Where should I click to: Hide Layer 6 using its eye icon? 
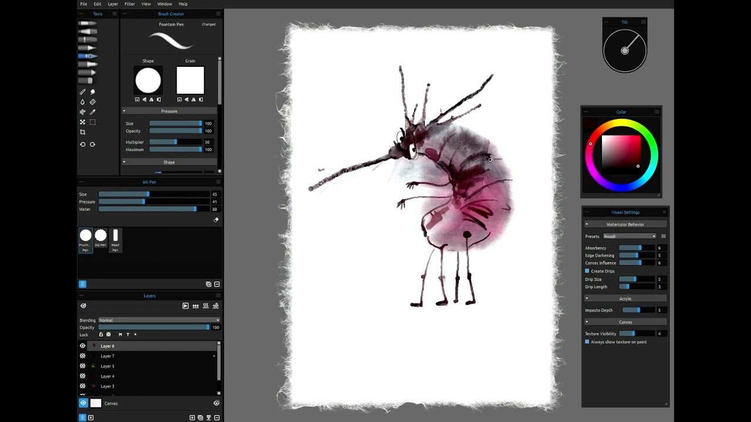(83, 346)
